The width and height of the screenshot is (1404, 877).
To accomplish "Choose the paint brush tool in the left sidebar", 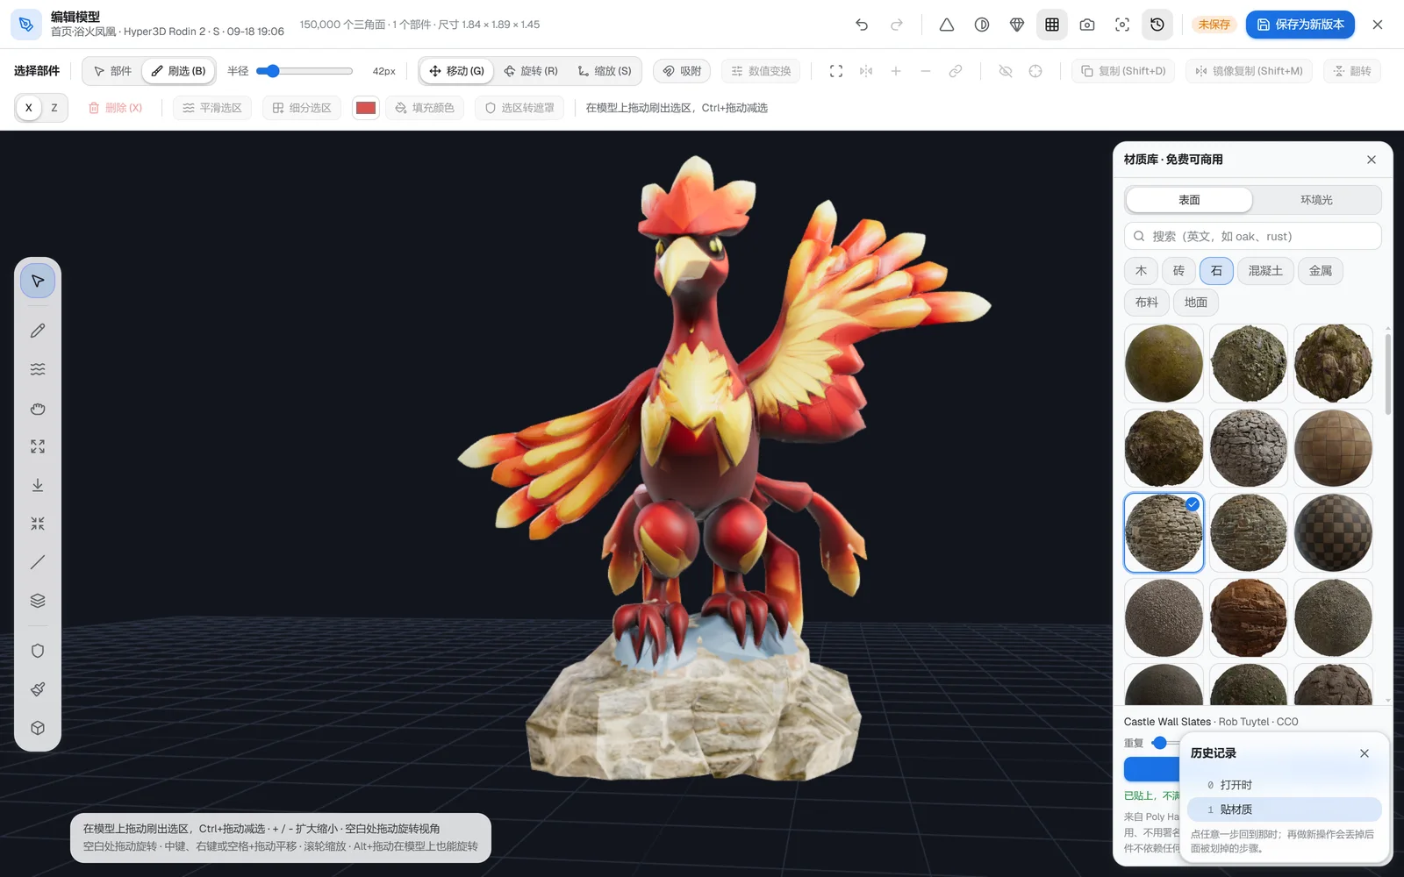I will [x=38, y=689].
